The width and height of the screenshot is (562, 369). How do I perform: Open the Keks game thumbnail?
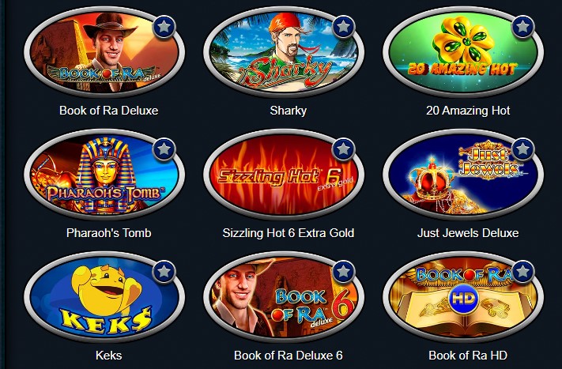(x=104, y=297)
